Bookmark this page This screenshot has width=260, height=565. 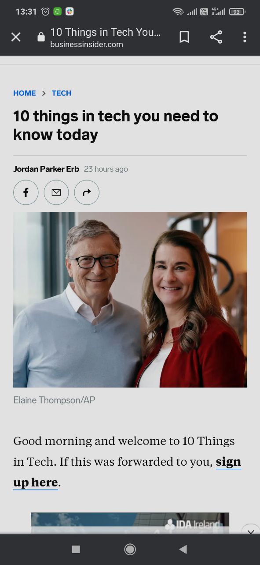click(184, 37)
